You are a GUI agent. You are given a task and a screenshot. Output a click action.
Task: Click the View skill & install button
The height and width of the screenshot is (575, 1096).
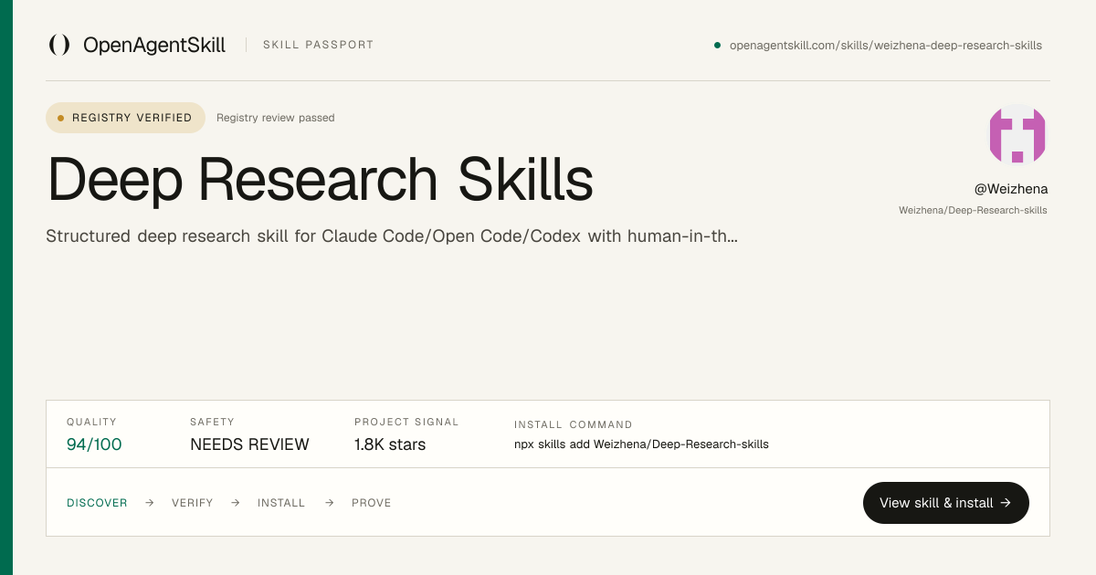[945, 503]
